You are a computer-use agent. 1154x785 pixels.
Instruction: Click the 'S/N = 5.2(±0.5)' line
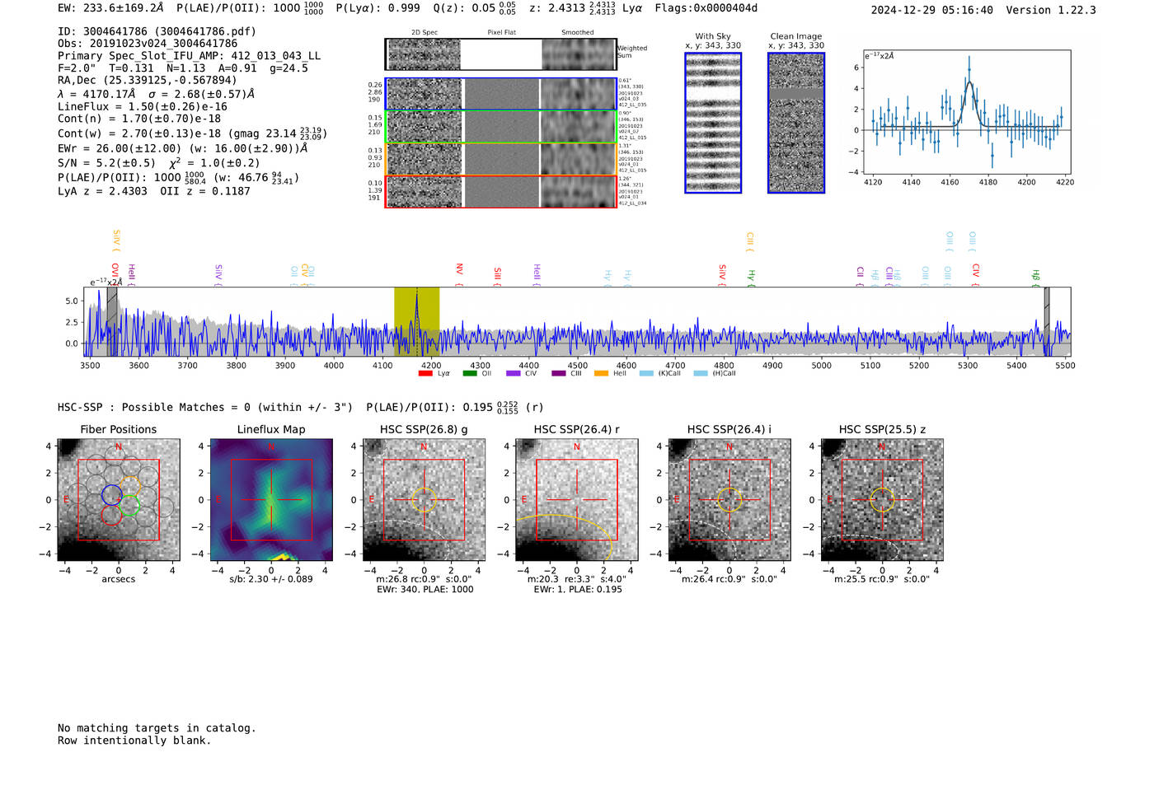click(158, 163)
